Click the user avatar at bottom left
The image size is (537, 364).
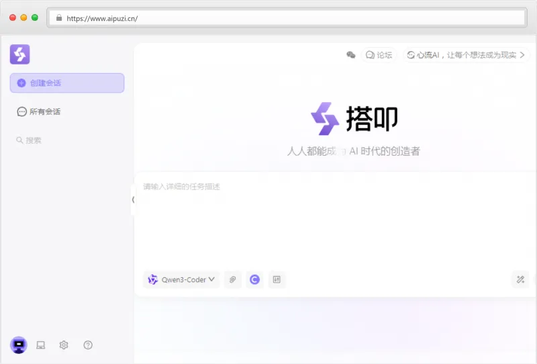18,345
